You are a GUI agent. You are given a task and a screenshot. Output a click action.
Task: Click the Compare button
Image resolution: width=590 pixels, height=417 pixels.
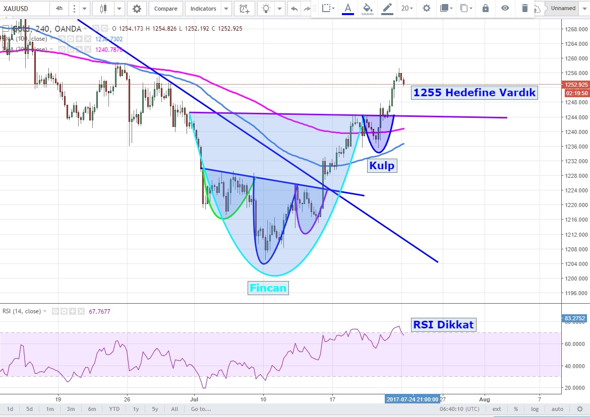point(165,9)
